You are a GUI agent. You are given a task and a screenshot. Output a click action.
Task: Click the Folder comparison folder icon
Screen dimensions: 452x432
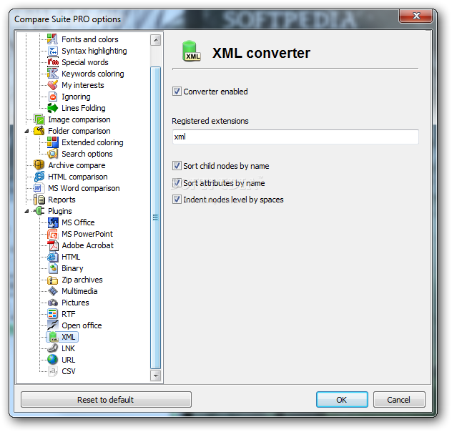[39, 131]
